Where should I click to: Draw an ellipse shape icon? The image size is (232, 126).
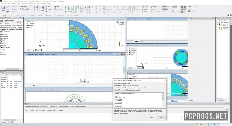pos(78,7)
